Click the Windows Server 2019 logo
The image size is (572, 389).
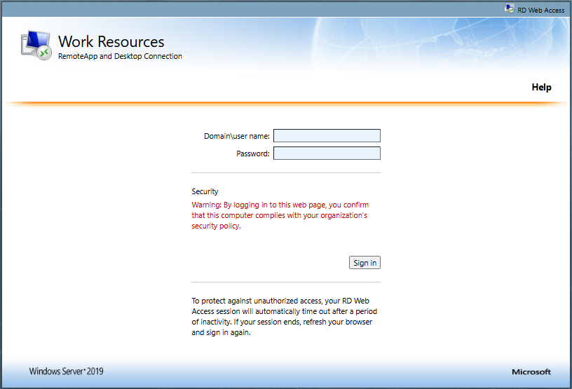[x=66, y=371]
